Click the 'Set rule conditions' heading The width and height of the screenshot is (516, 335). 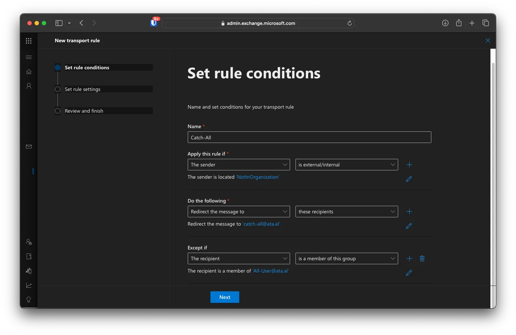pyautogui.click(x=254, y=73)
